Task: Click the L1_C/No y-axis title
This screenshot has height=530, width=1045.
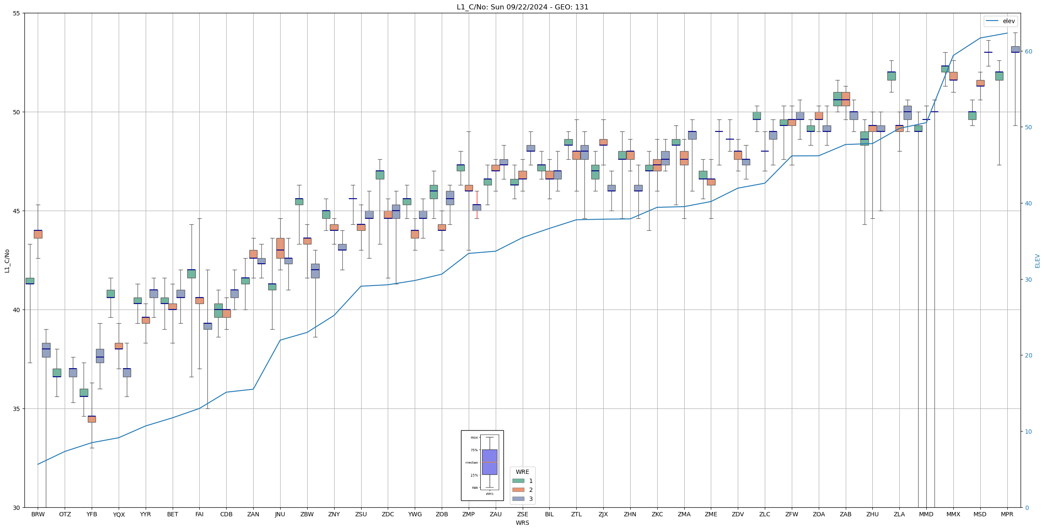Action: click(x=7, y=260)
